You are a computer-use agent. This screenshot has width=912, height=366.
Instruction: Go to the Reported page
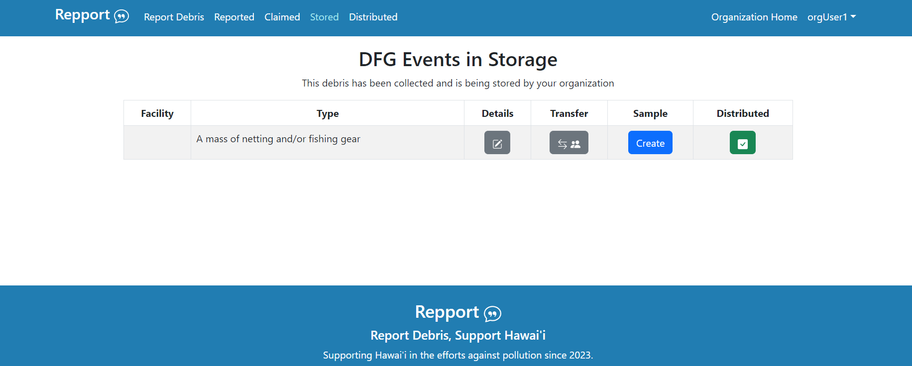coord(234,17)
